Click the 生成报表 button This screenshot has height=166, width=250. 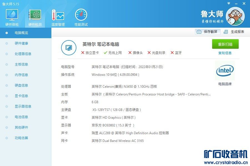coord(234,32)
